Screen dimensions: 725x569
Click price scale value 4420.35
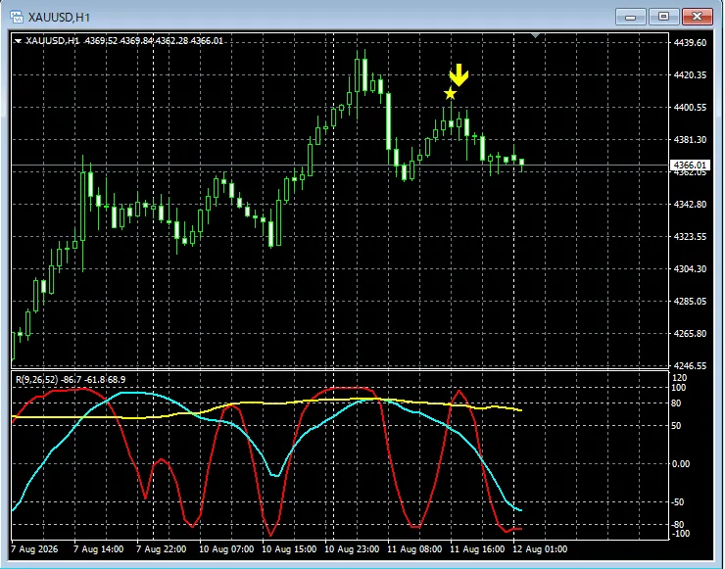[690, 74]
